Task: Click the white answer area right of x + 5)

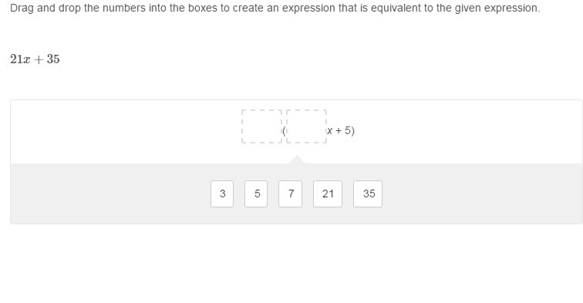Action: tap(469, 132)
